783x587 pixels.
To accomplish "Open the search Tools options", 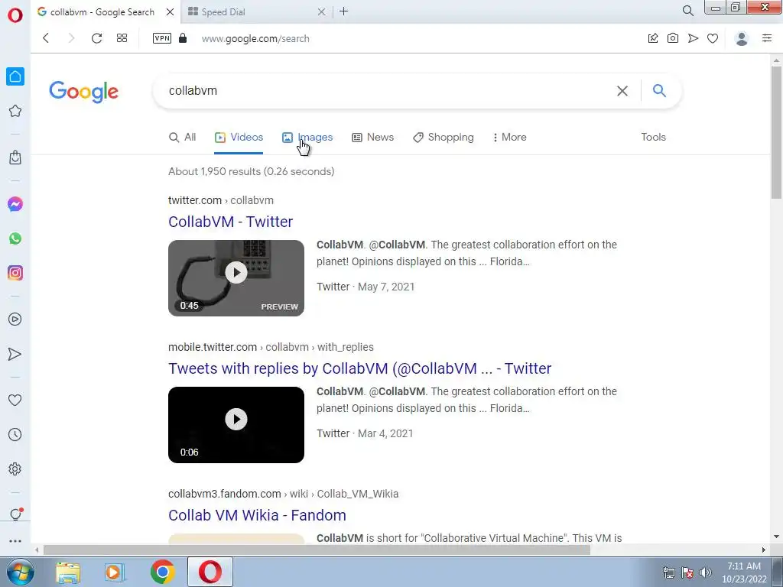I will tap(653, 138).
